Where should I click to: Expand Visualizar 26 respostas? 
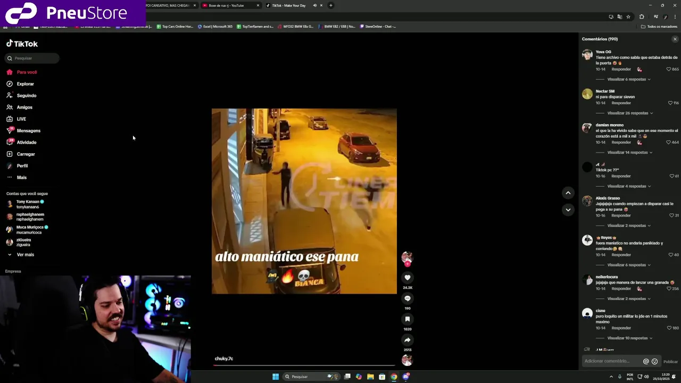630,113
